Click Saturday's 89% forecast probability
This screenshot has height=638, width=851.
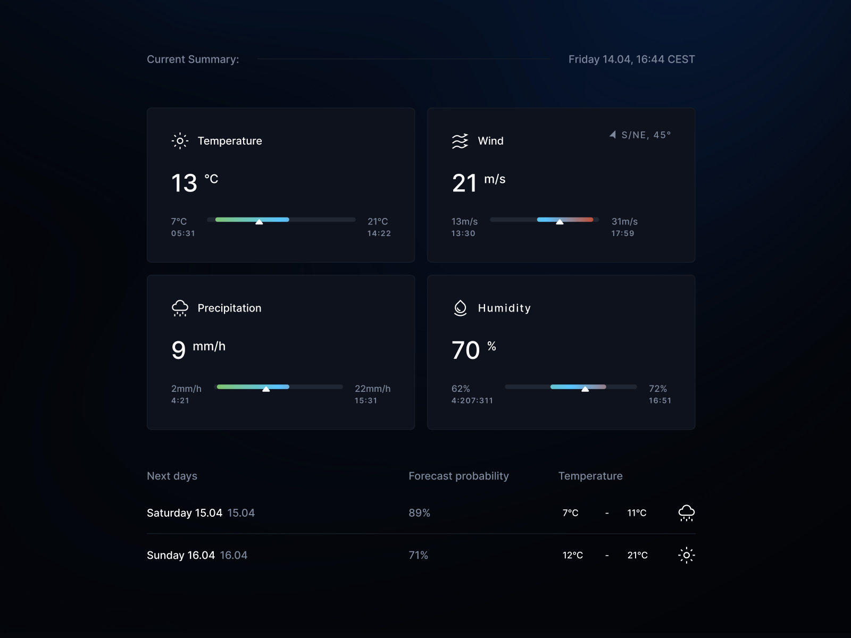point(419,513)
